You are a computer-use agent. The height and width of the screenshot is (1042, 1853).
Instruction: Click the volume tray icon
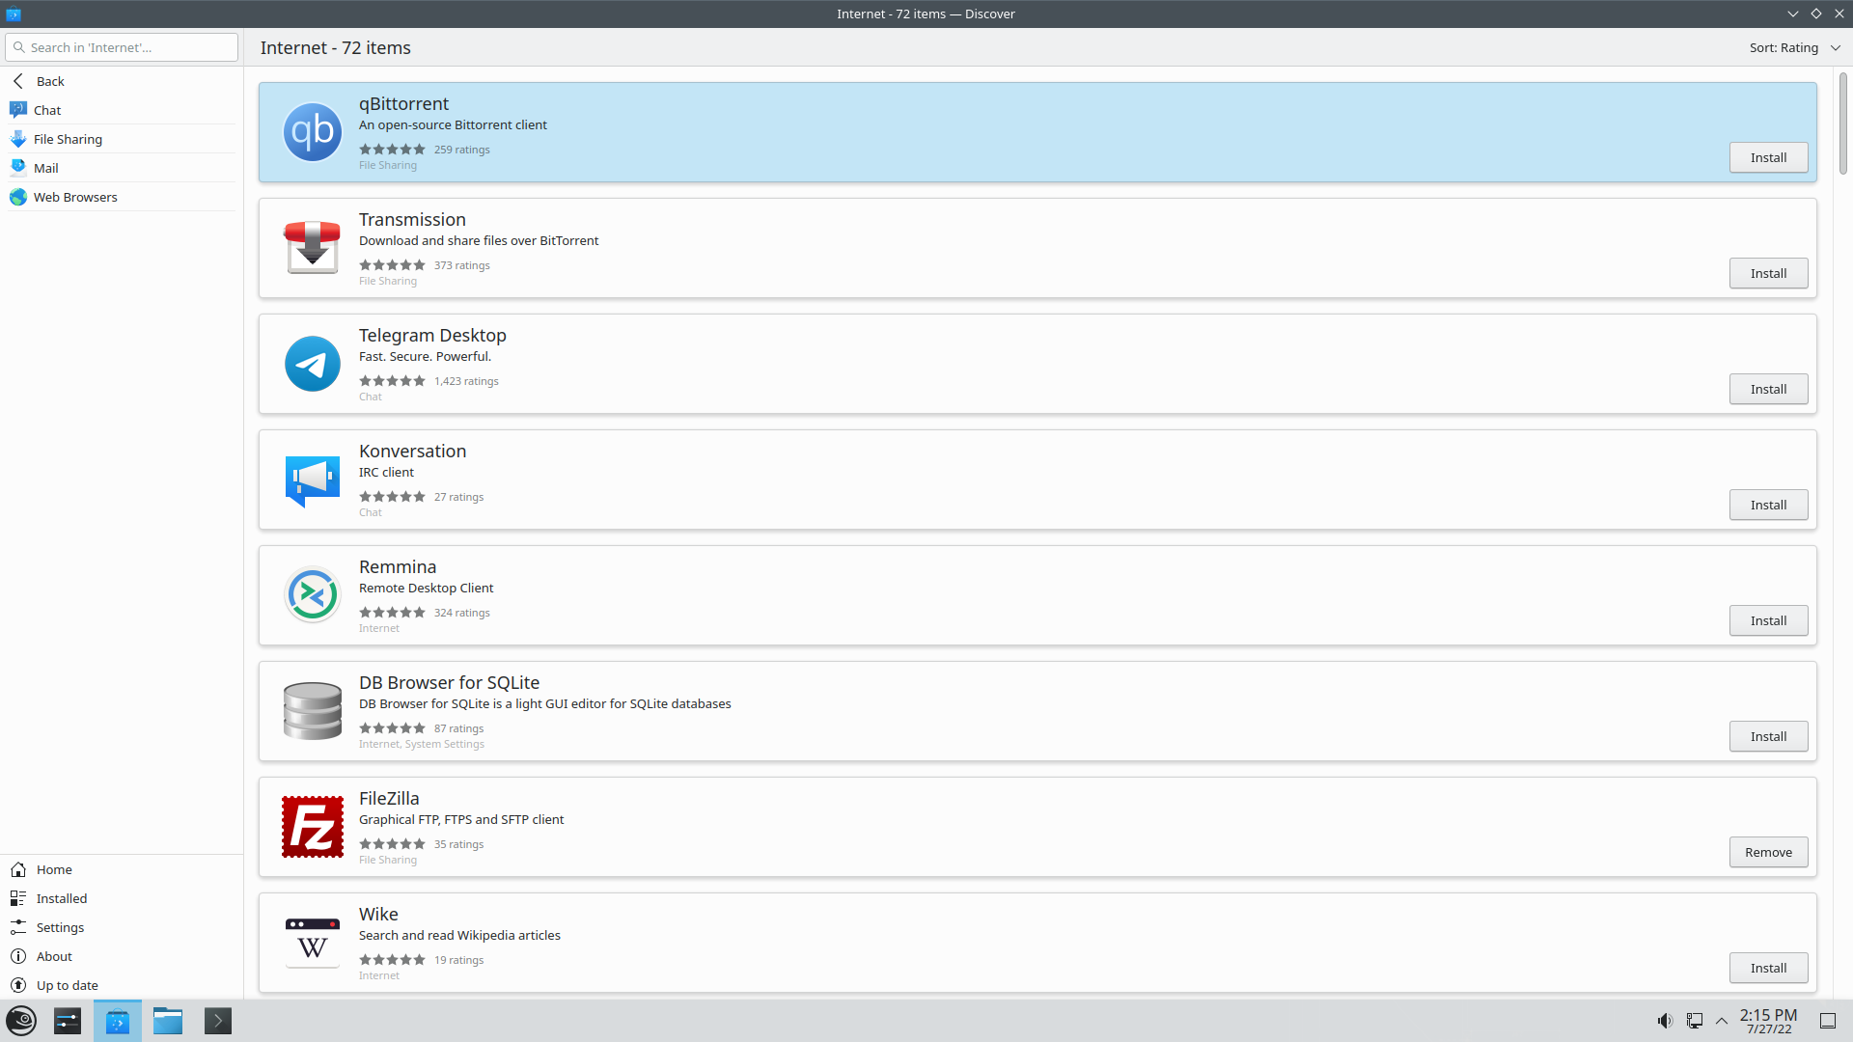1665,1021
